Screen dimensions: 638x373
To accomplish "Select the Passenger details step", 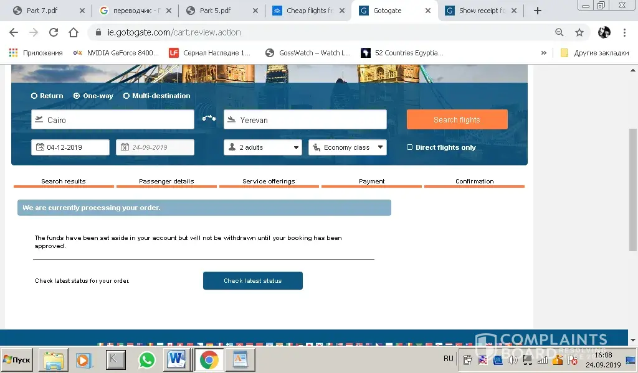I will tap(166, 182).
